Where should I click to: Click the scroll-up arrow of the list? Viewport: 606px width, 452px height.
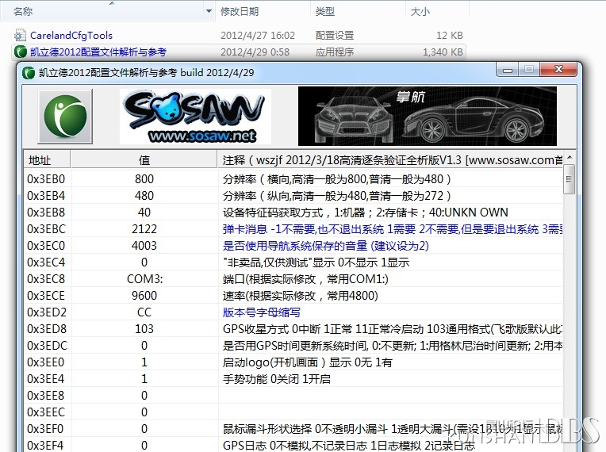(x=569, y=158)
